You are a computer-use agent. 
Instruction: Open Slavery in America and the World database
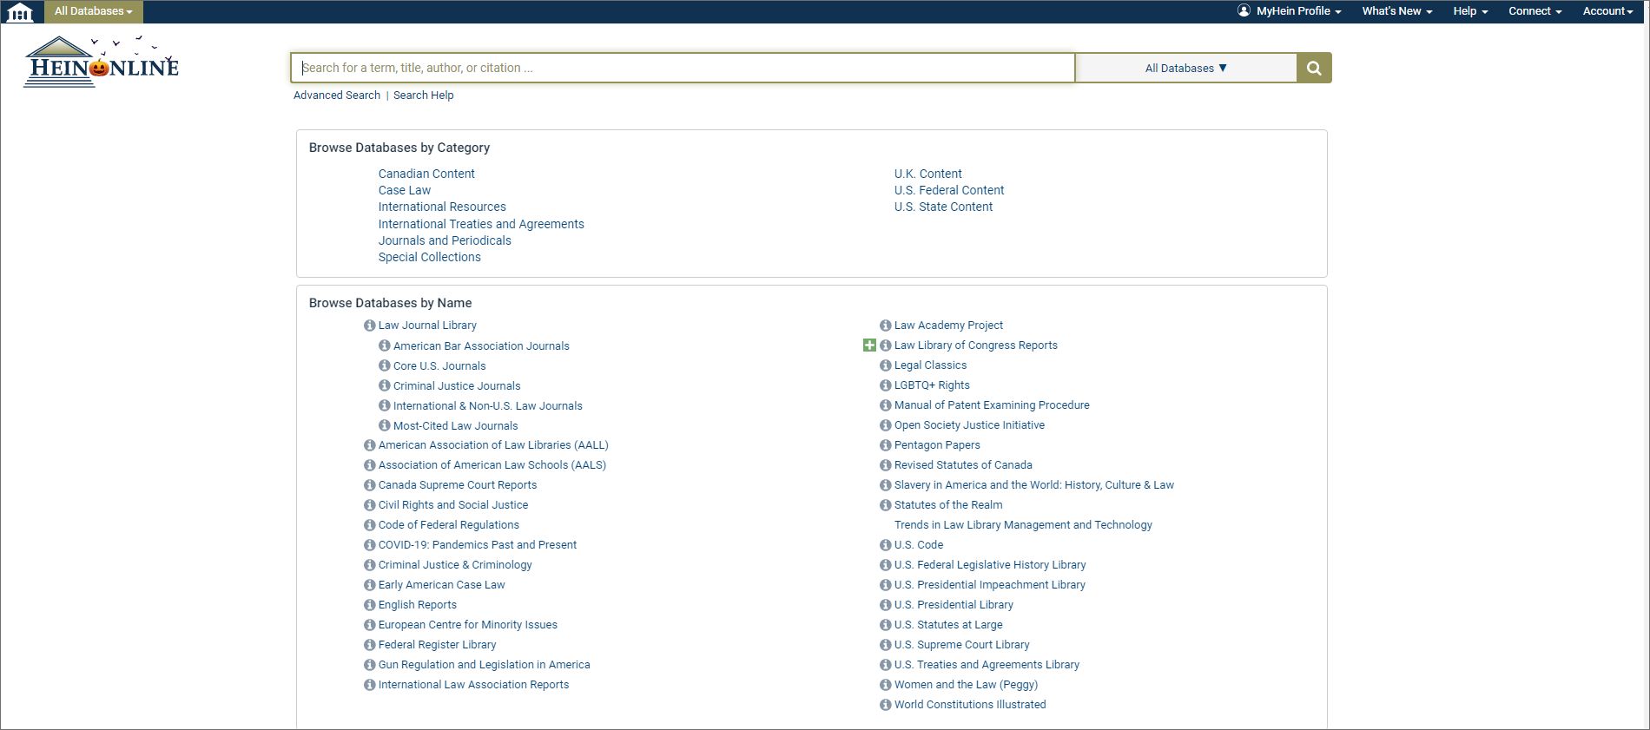coord(1034,485)
